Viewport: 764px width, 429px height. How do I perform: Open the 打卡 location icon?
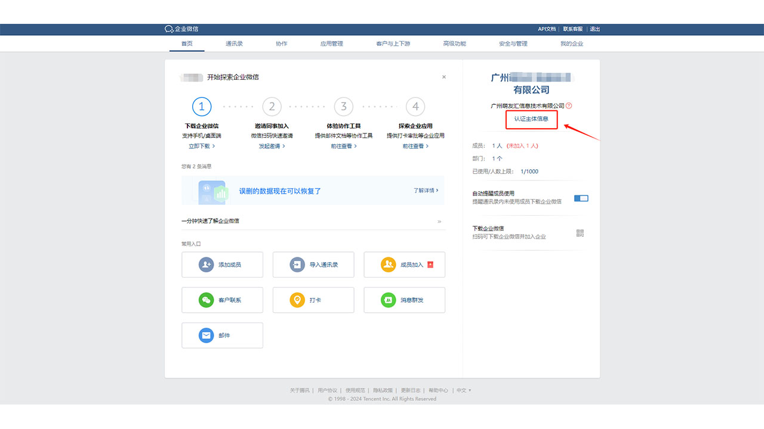point(297,300)
